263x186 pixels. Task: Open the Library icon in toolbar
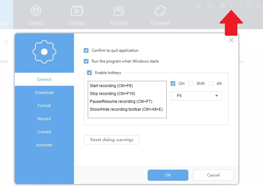(x=77, y=11)
